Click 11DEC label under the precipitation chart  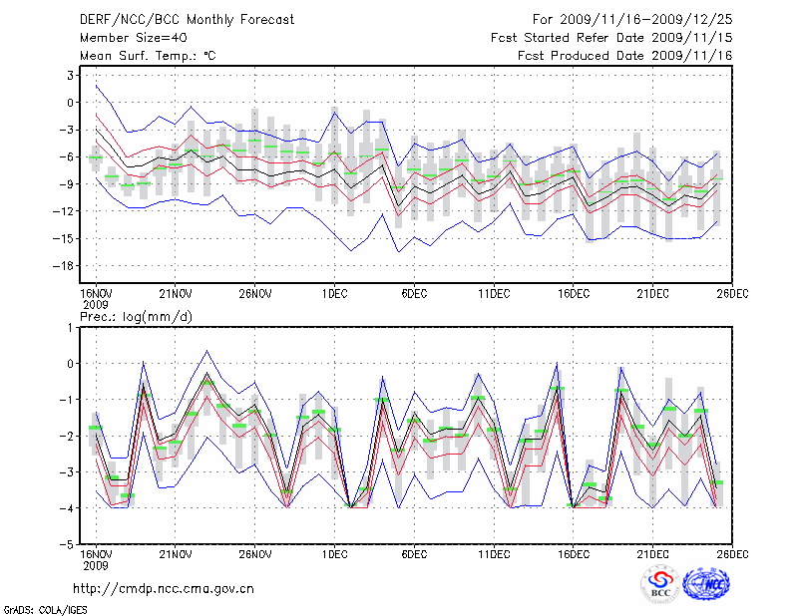pos(494,554)
